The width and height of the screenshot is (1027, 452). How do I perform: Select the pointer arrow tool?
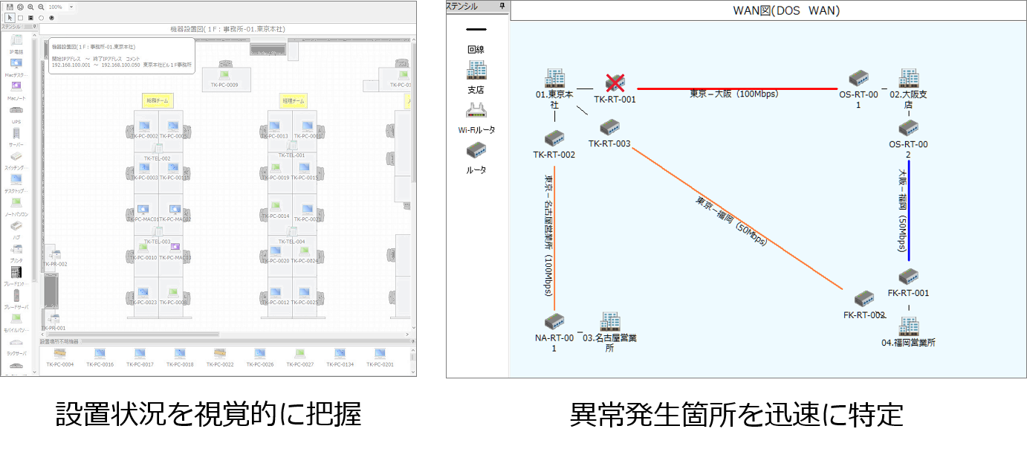tap(10, 18)
